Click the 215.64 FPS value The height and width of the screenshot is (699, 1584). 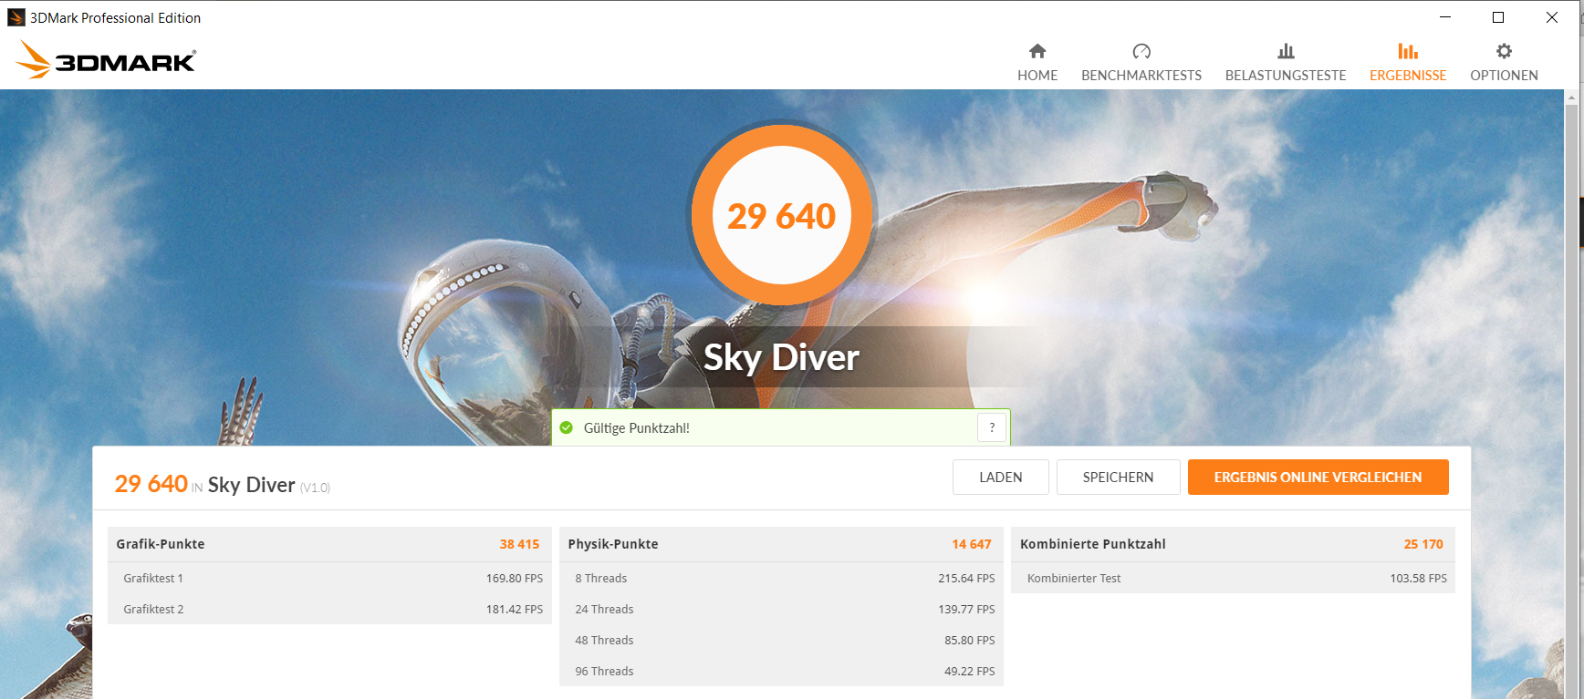click(x=966, y=578)
